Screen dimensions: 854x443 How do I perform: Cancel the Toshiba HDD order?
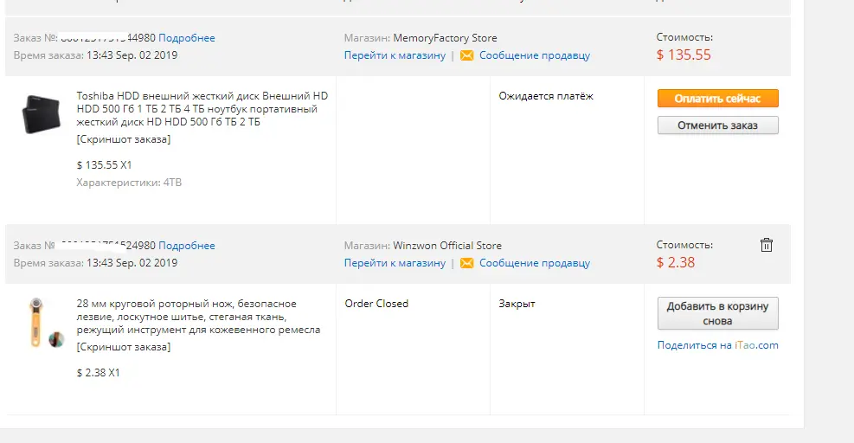pos(718,125)
